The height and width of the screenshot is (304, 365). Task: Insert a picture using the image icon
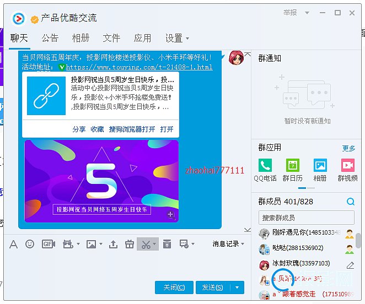pos(91,244)
